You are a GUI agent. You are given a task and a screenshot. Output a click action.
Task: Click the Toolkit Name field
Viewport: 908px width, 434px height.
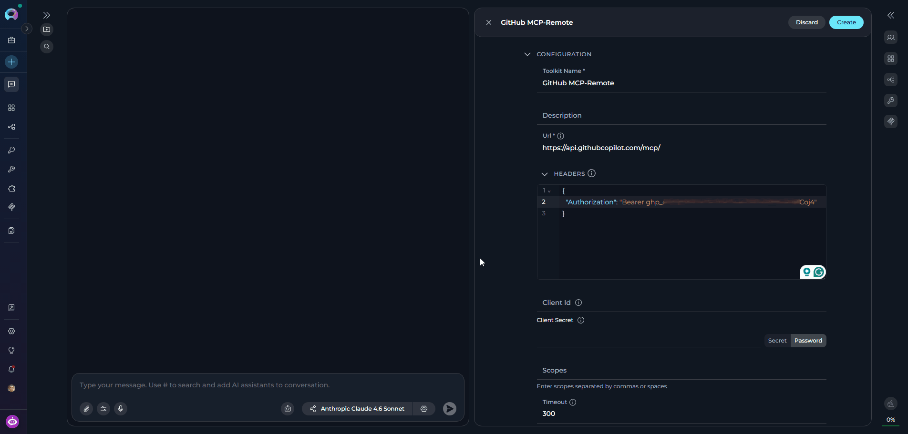[681, 83]
